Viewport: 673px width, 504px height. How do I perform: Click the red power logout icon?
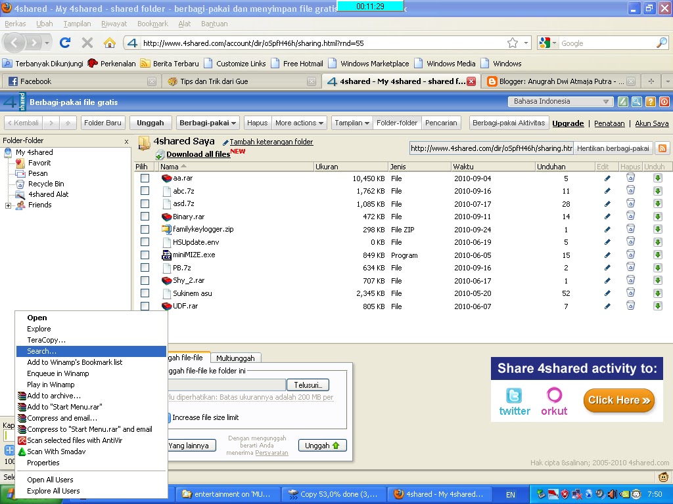664,102
